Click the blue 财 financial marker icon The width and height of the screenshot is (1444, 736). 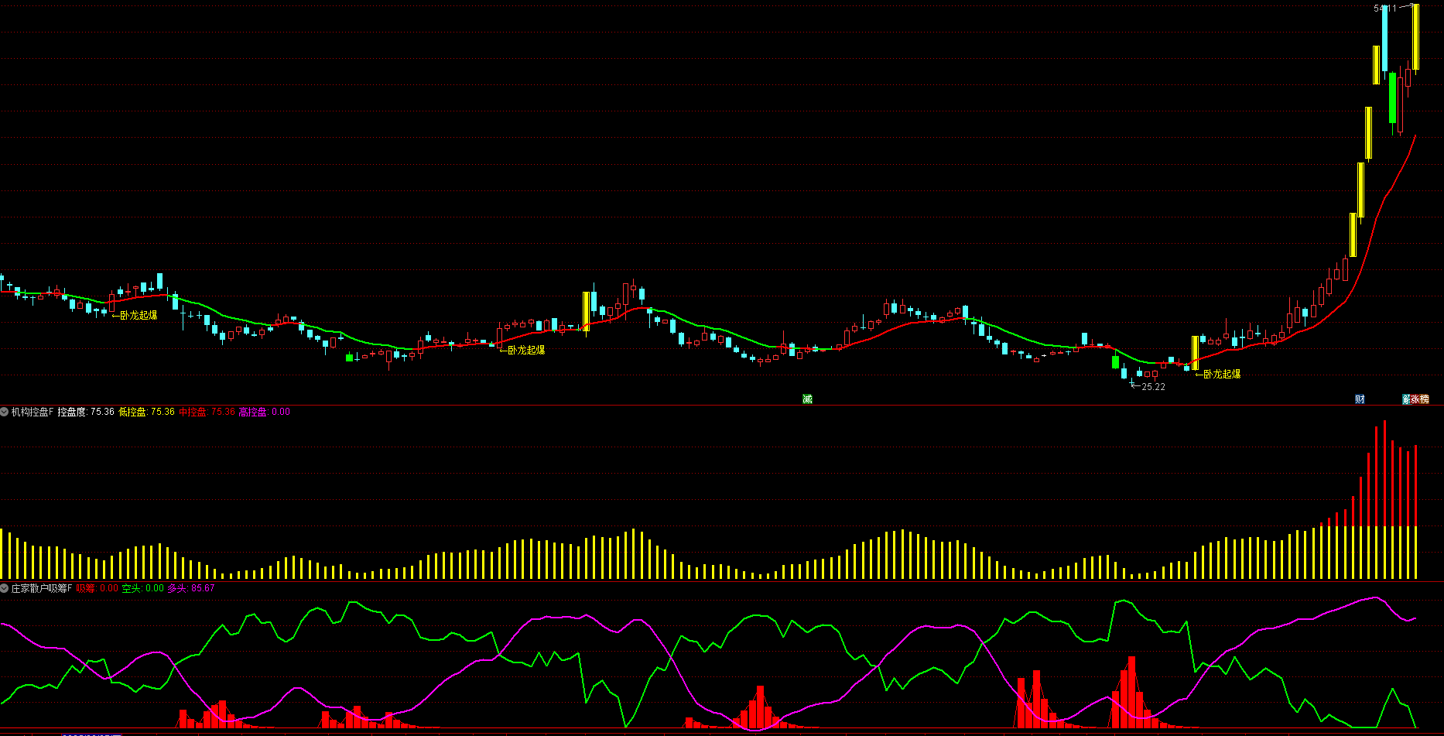1360,399
